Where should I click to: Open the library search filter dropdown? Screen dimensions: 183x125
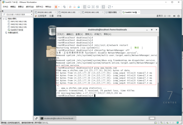31,15
